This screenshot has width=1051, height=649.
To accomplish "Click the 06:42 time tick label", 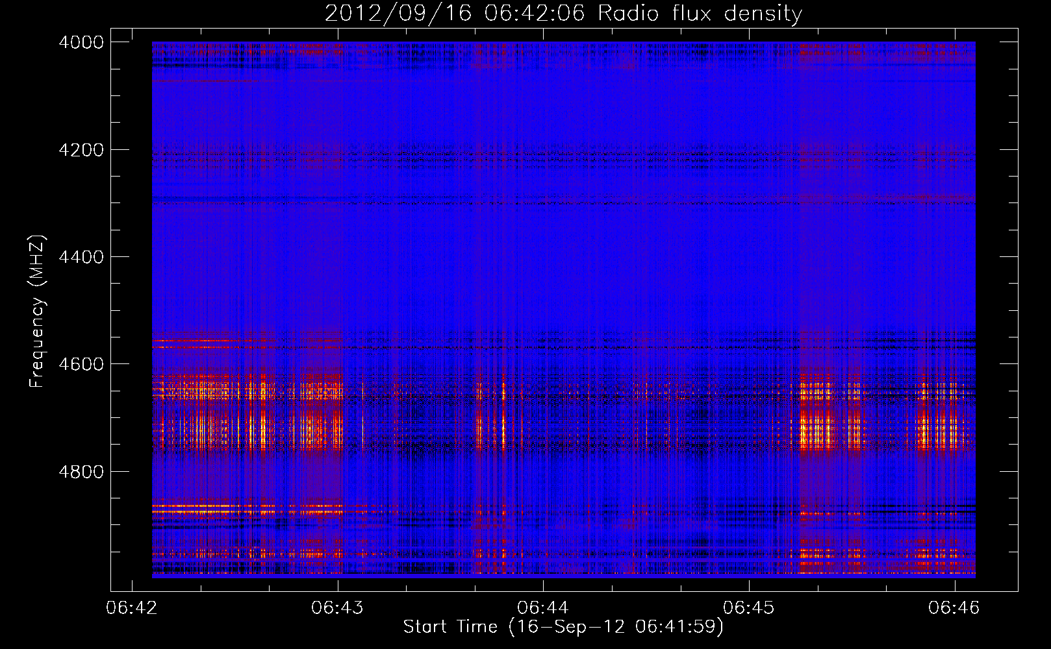I will coord(132,608).
